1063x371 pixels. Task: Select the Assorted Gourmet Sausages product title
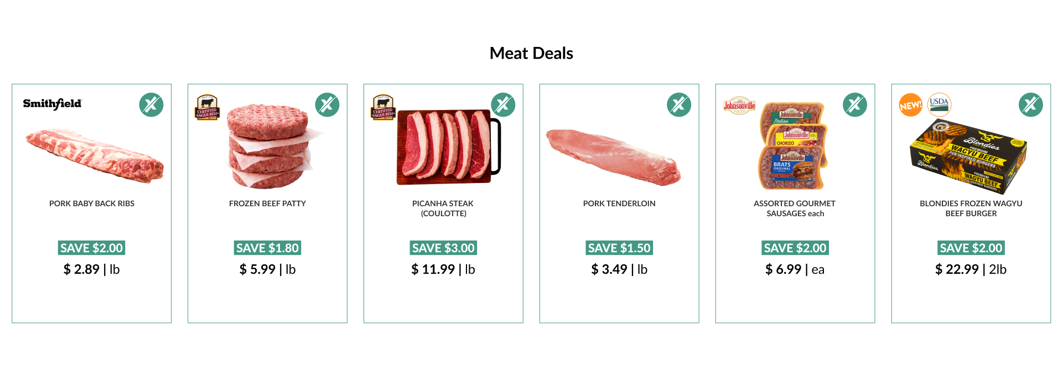[x=795, y=208]
